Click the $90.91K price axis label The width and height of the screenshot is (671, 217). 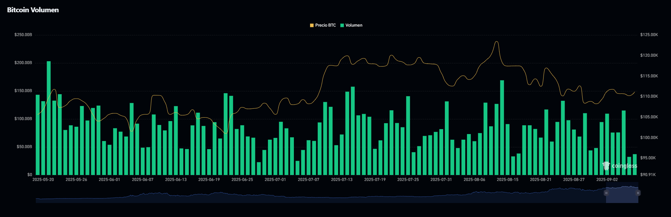coord(648,175)
